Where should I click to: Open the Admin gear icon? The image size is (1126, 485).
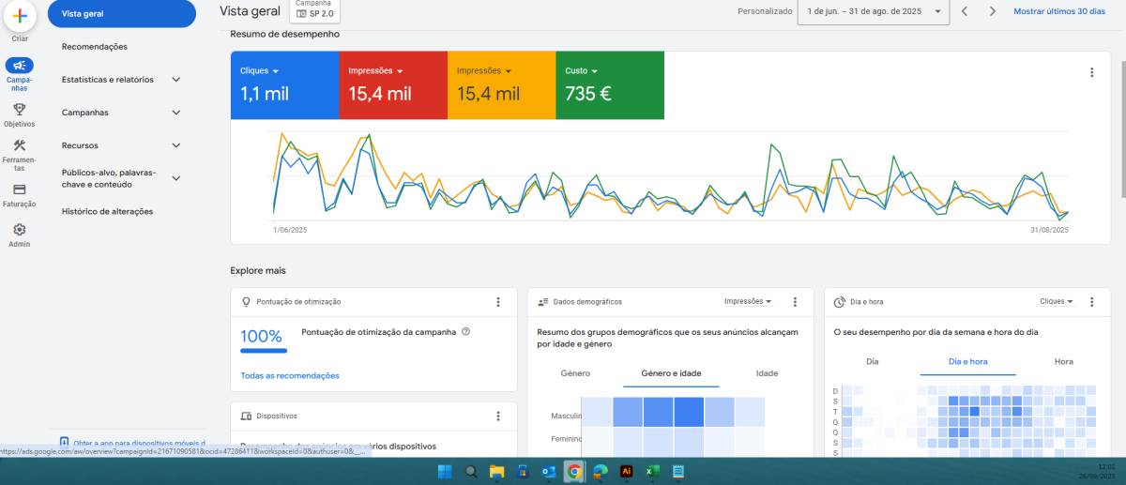(20, 229)
